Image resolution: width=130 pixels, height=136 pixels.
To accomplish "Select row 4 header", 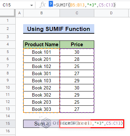I will (7, 44).
